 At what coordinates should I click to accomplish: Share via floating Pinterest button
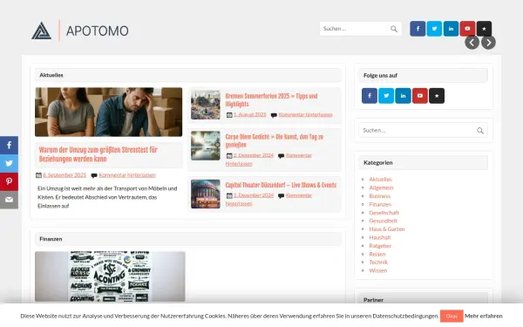pyautogui.click(x=9, y=181)
